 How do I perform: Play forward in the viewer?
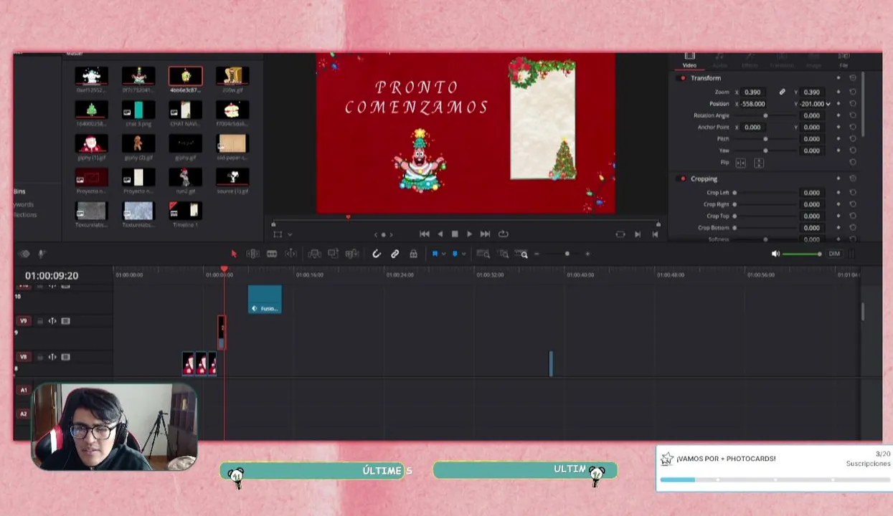[x=469, y=234]
